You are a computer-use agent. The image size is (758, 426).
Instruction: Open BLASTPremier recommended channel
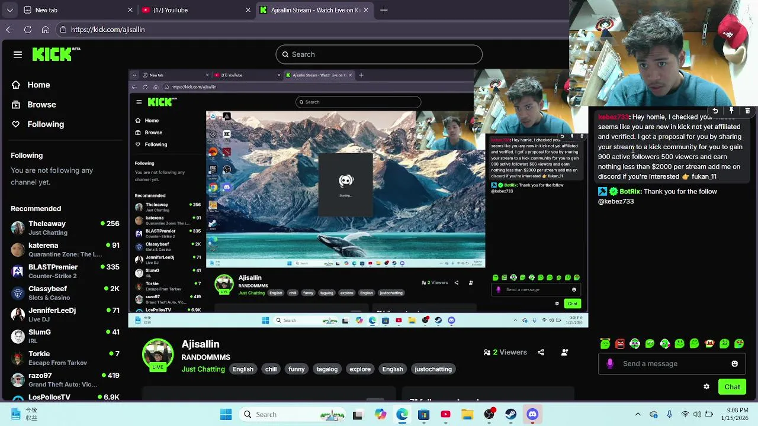[65, 271]
